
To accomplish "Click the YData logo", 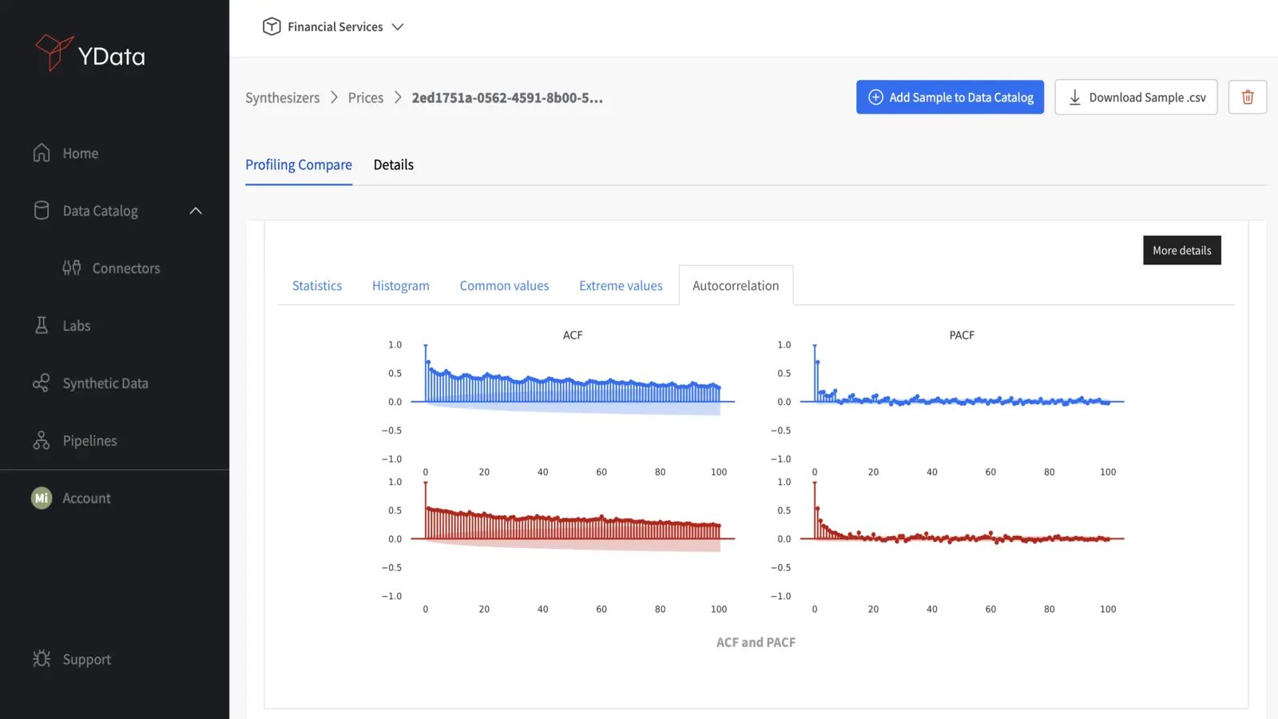I will pyautogui.click(x=90, y=54).
